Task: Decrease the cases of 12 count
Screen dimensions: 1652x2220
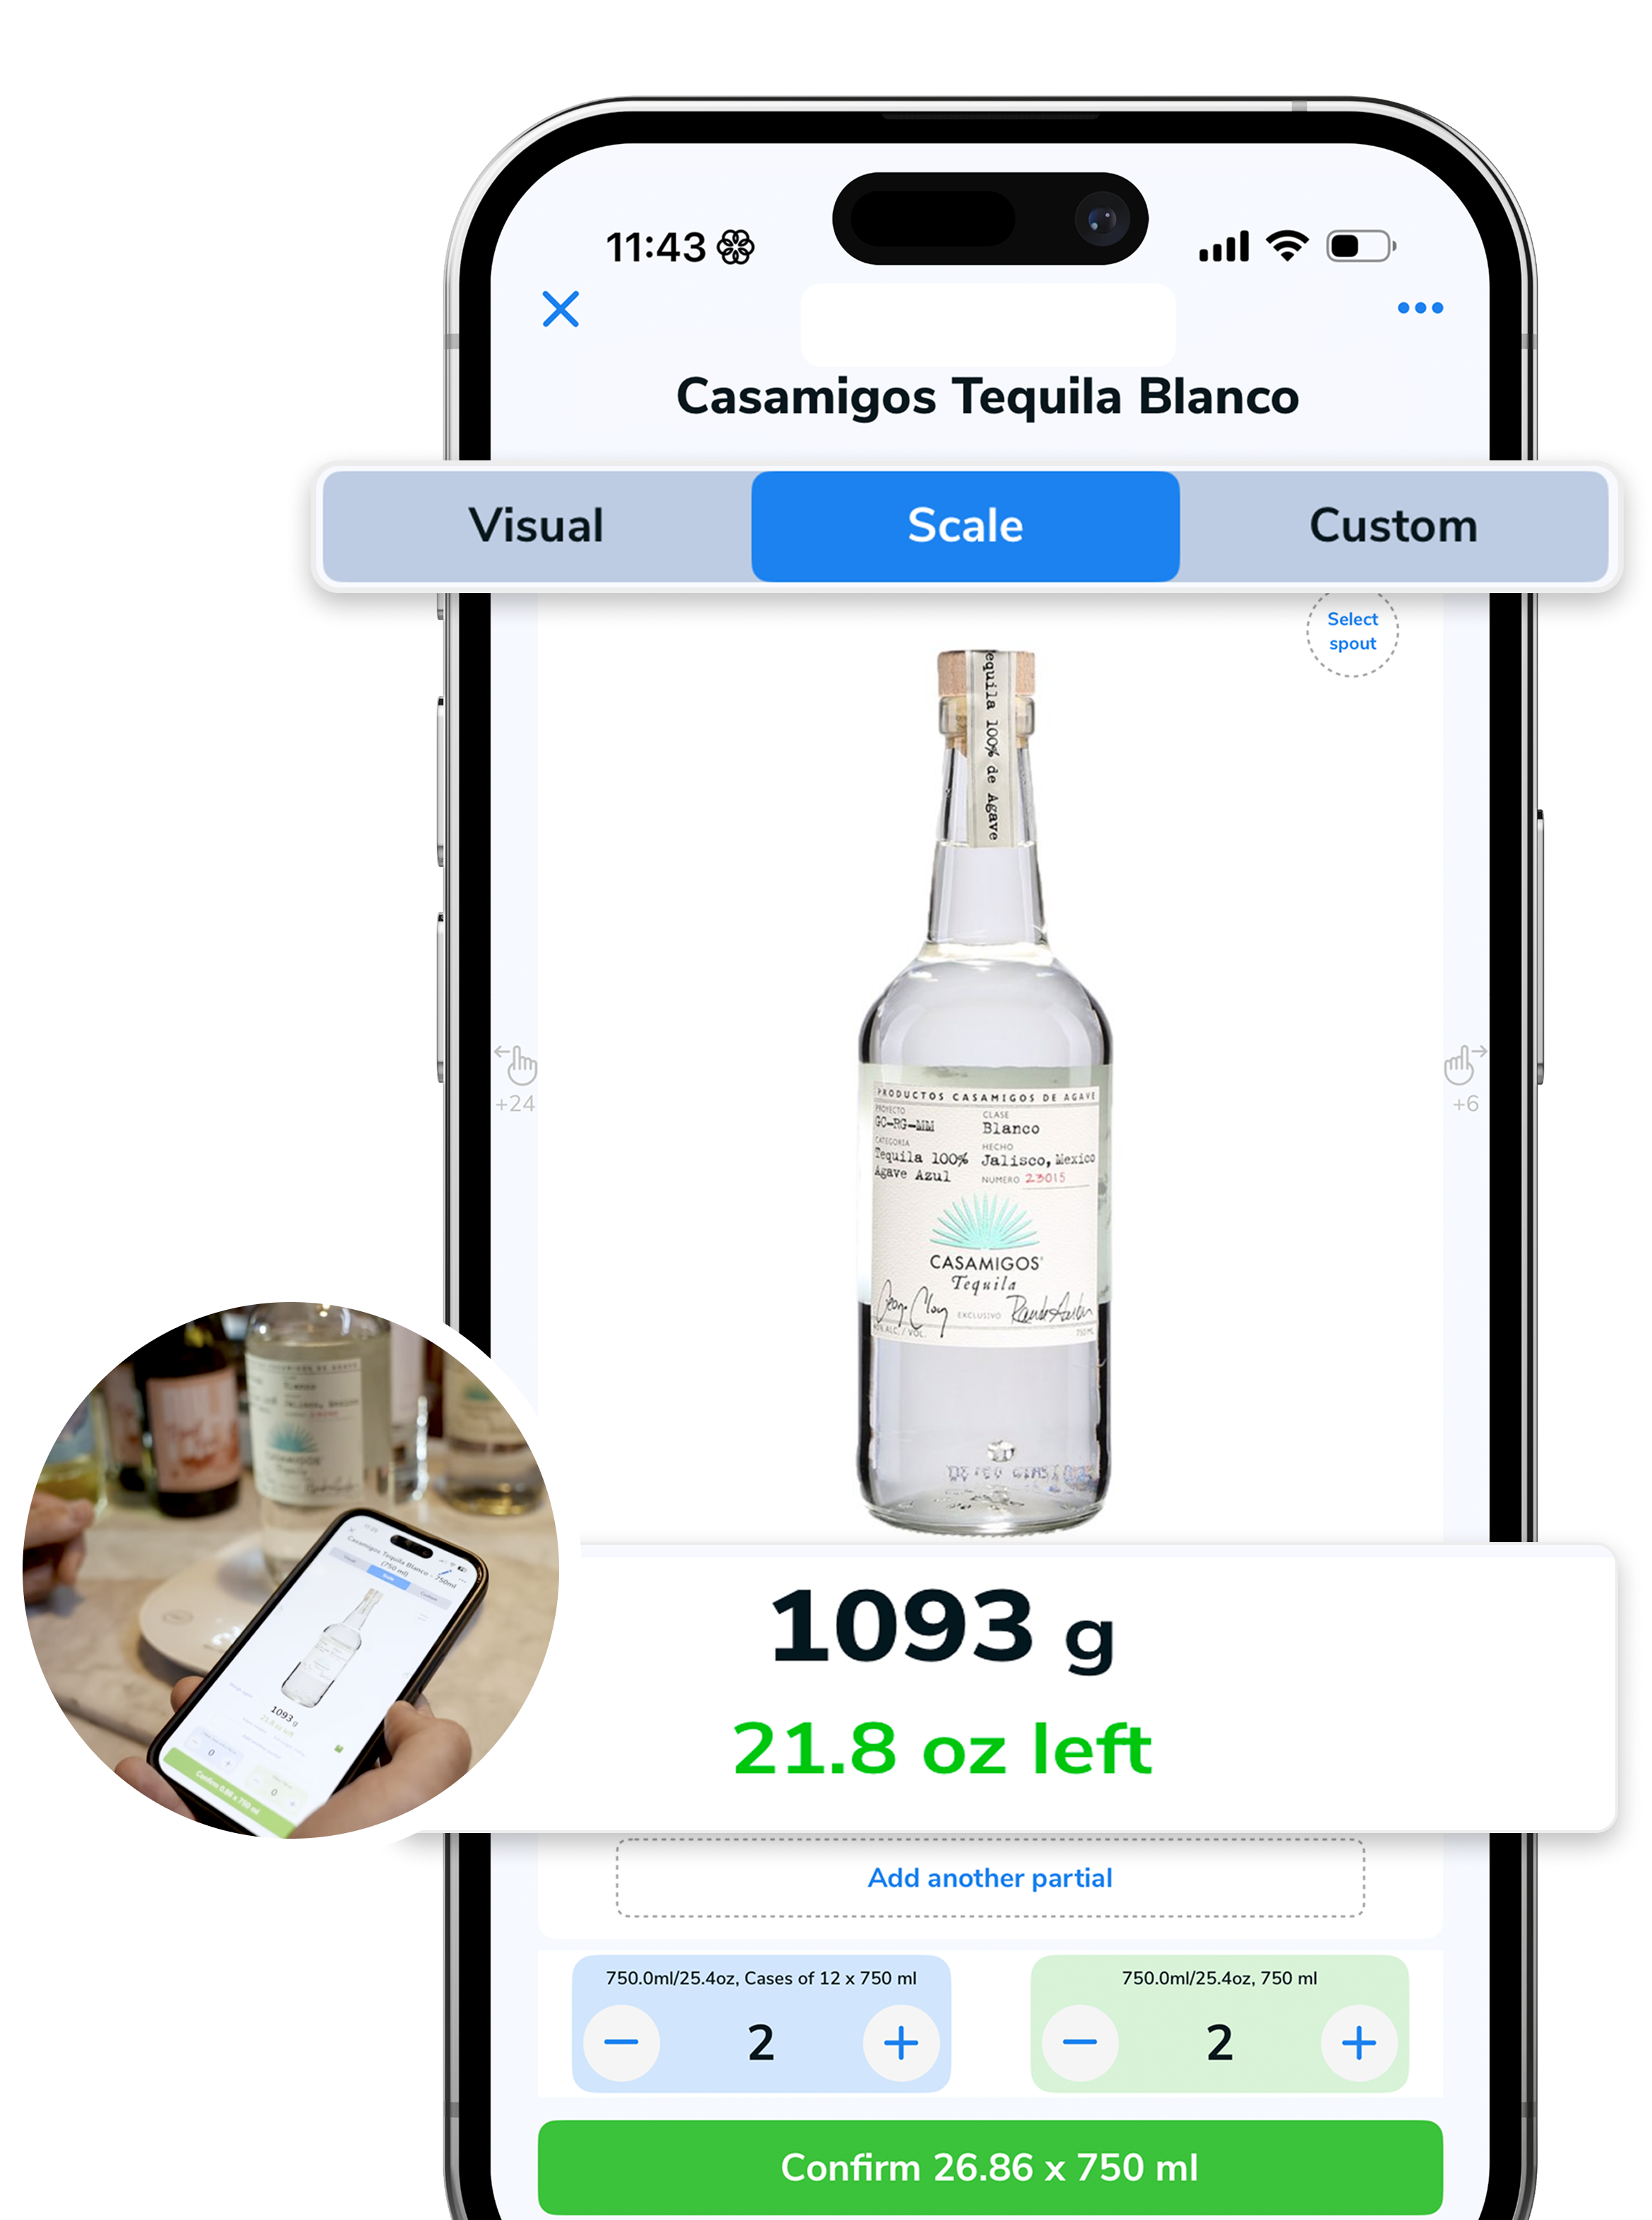Action: [x=621, y=2042]
